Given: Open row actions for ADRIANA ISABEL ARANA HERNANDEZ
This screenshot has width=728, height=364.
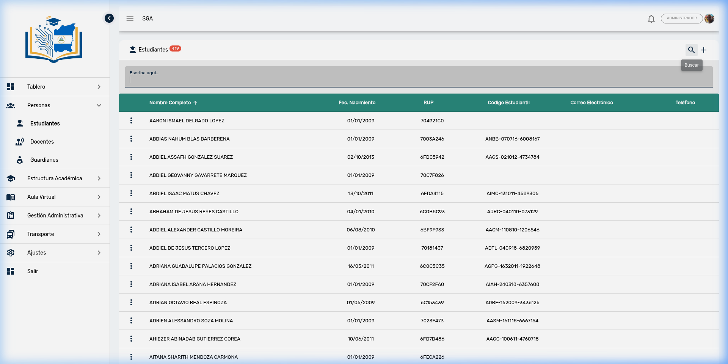Looking at the screenshot, I should (x=131, y=284).
